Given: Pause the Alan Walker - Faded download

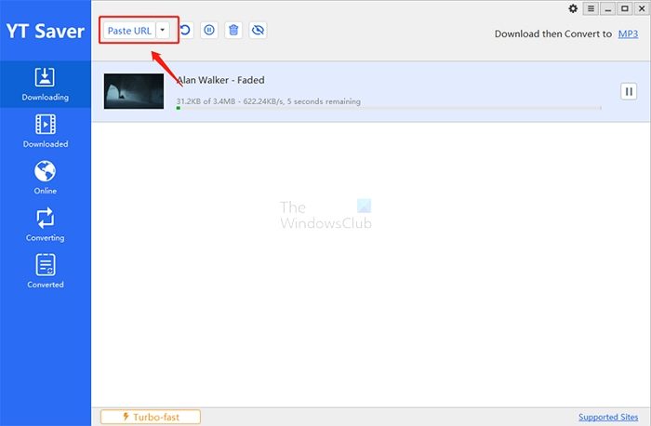Looking at the screenshot, I should pyautogui.click(x=629, y=91).
